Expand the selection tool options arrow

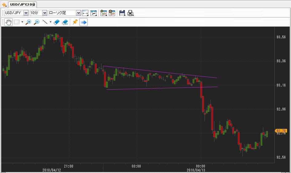22,22
